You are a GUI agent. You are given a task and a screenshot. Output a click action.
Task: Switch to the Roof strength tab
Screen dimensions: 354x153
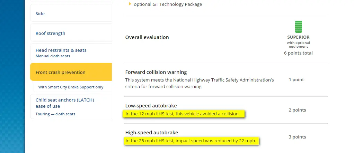(50, 34)
